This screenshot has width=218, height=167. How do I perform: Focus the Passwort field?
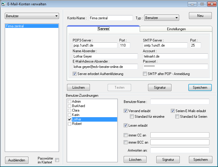coord(175,66)
